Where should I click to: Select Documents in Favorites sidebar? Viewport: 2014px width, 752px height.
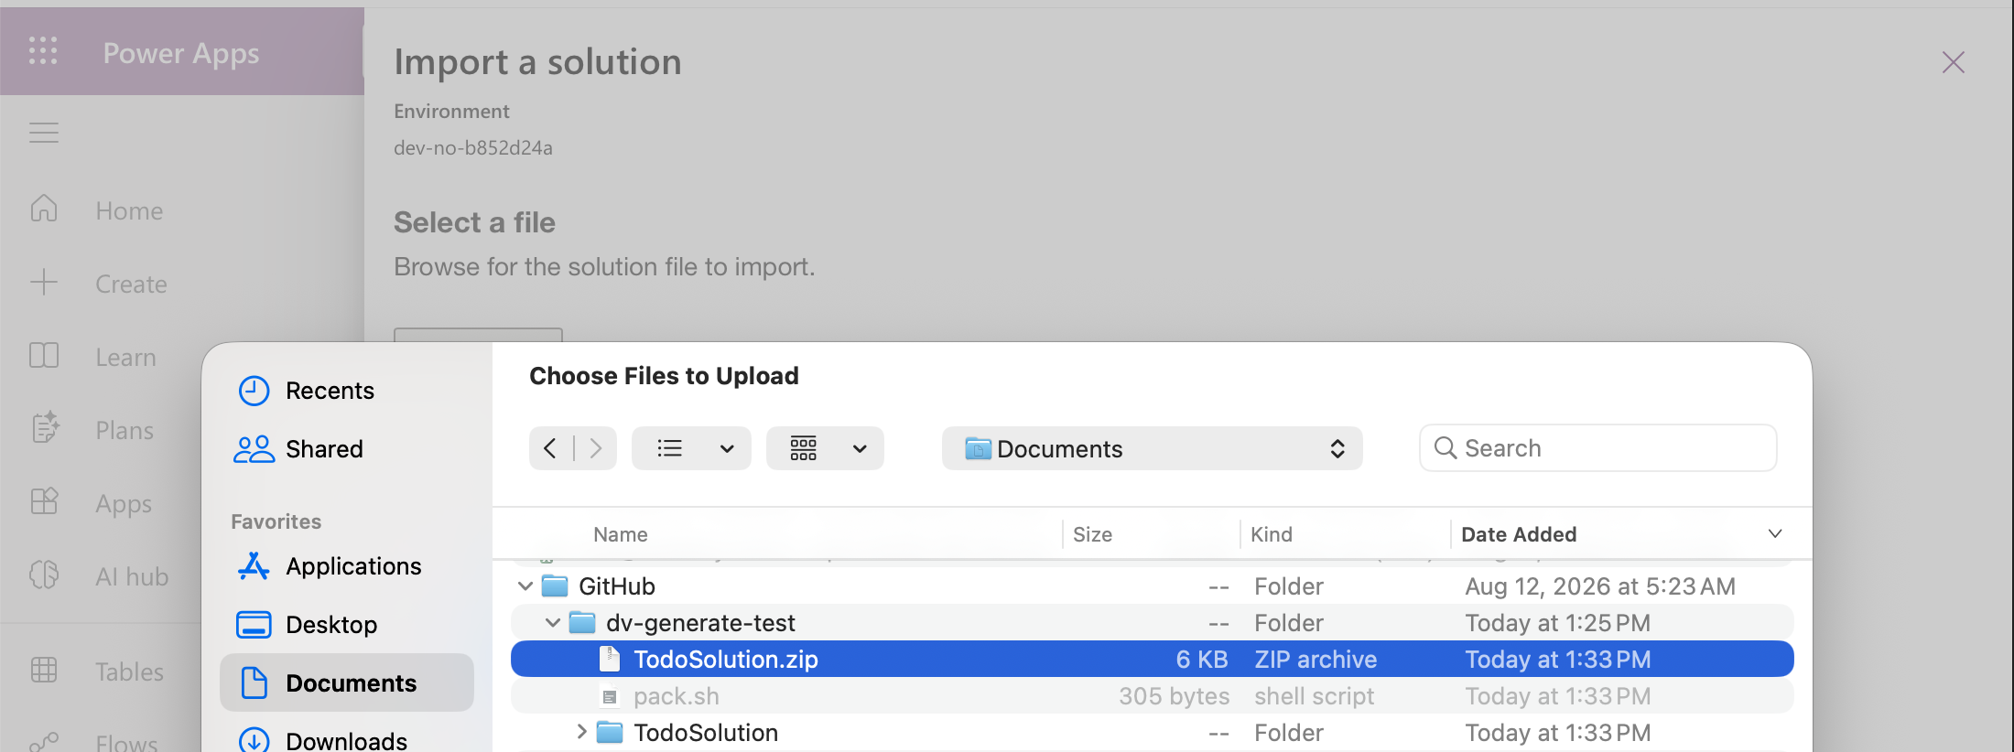347,682
